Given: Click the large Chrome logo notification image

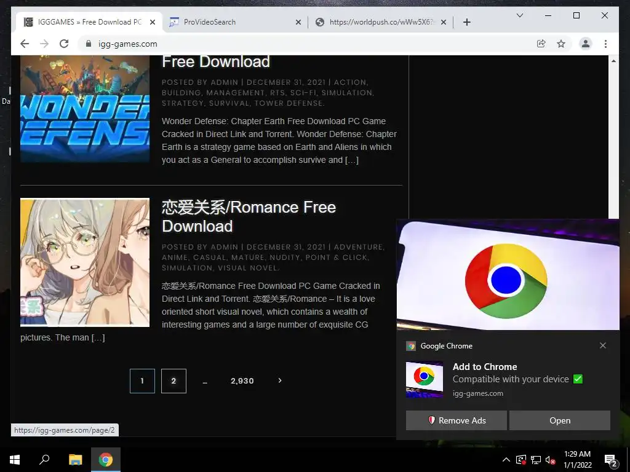Looking at the screenshot, I should coord(508,275).
